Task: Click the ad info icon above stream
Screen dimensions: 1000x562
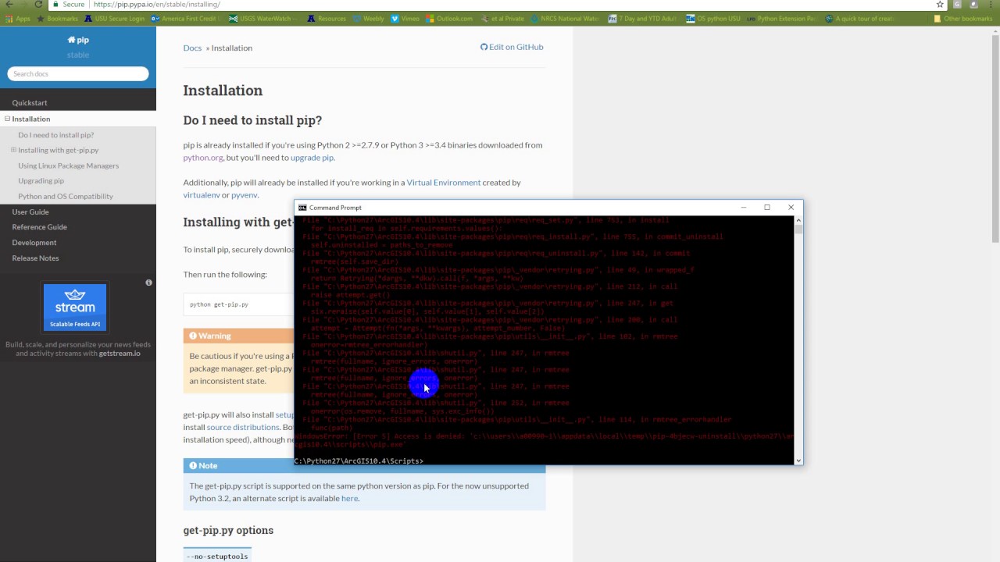Action: pyautogui.click(x=148, y=283)
